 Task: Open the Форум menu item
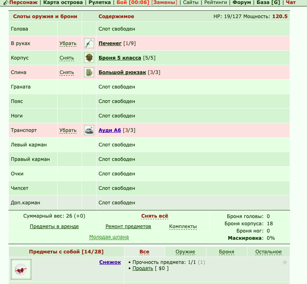[241, 2]
